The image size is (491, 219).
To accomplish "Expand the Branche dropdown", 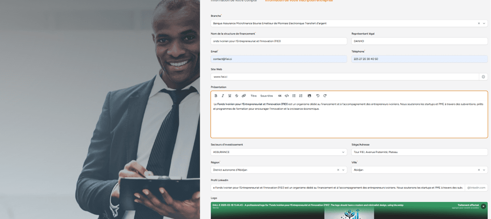I will 484,23.
